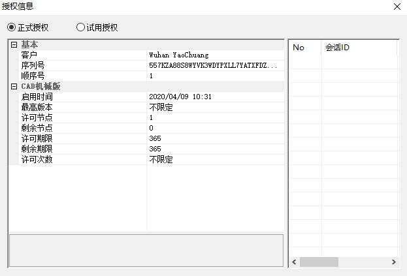Select the 正式授权 radio button
This screenshot has width=407, height=276.
pos(12,27)
